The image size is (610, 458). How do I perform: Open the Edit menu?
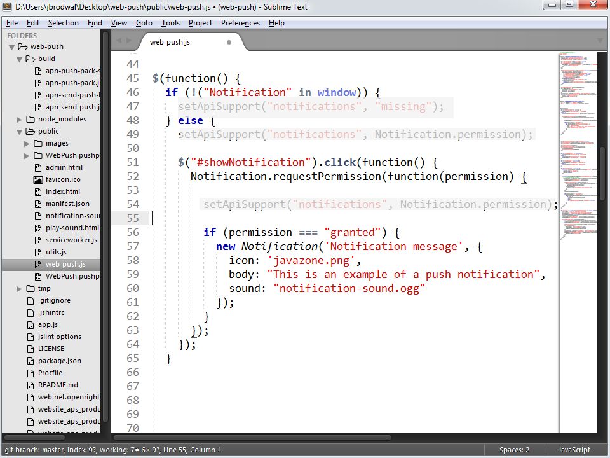coord(32,23)
